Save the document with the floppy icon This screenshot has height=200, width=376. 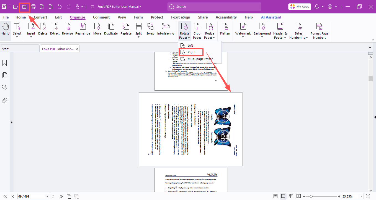coord(24,7)
